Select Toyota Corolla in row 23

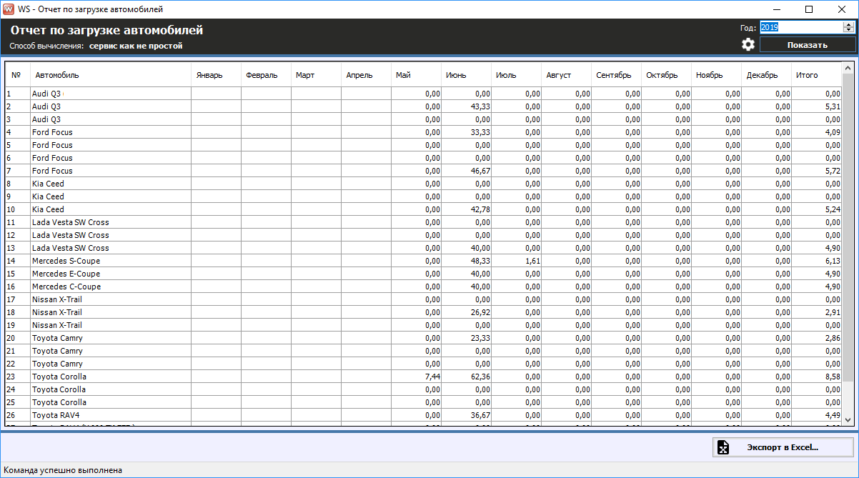coord(111,377)
